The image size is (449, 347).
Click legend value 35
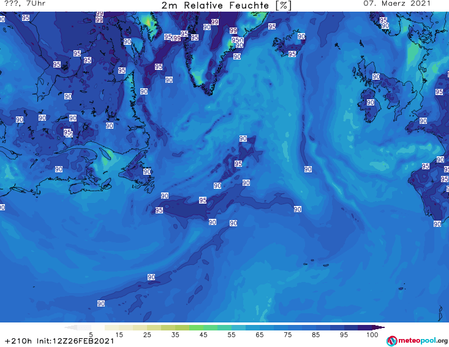tap(175, 335)
